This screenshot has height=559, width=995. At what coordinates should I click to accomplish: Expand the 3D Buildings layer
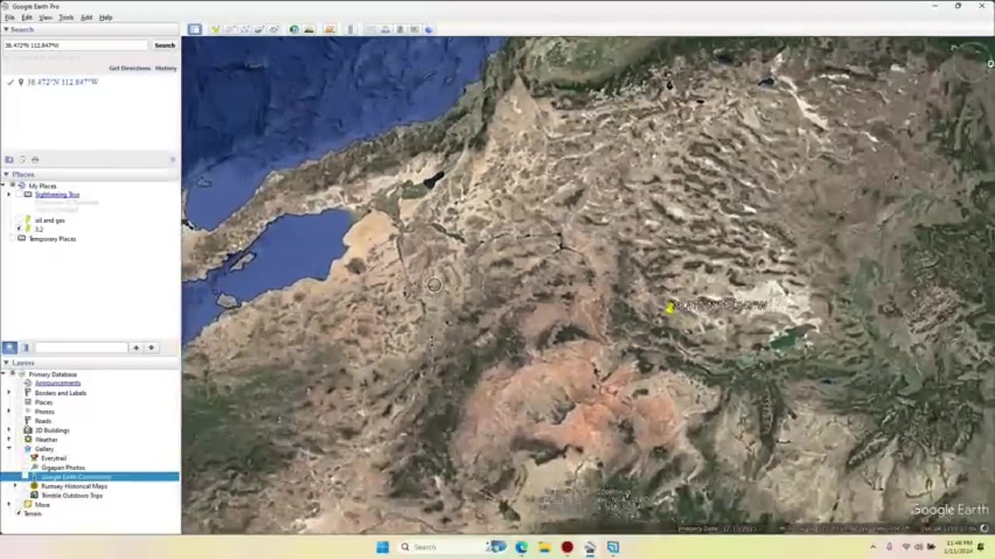click(9, 430)
